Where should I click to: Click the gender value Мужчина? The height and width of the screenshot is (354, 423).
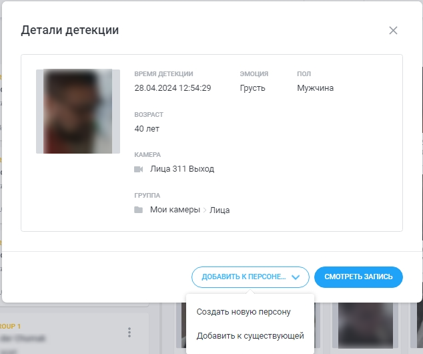316,88
